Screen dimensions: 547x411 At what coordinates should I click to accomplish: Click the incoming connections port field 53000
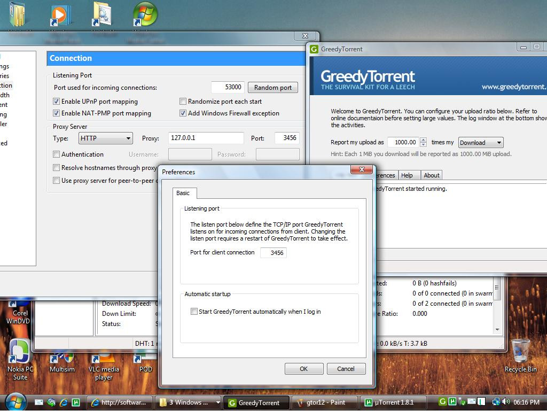[228, 87]
